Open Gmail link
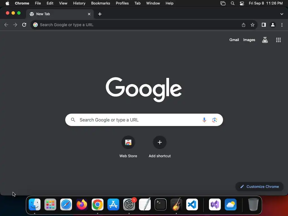The height and width of the screenshot is (216, 288). [234, 40]
